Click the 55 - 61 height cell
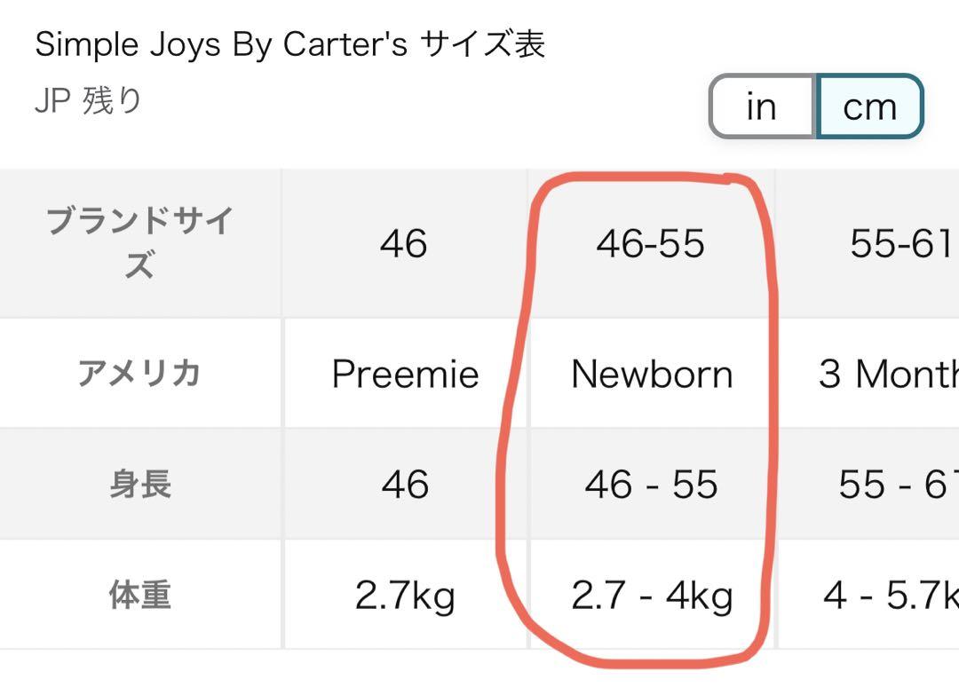This screenshot has width=959, height=695. pos(868,484)
